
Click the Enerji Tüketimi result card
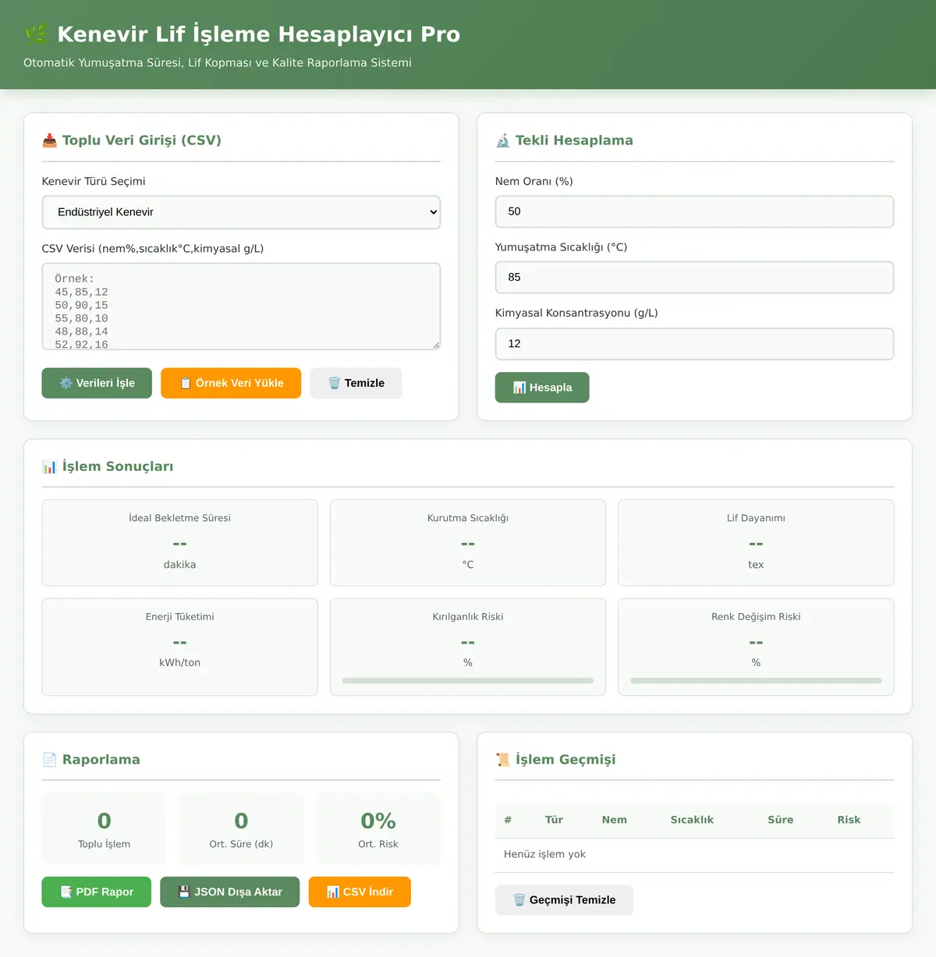[x=179, y=647]
